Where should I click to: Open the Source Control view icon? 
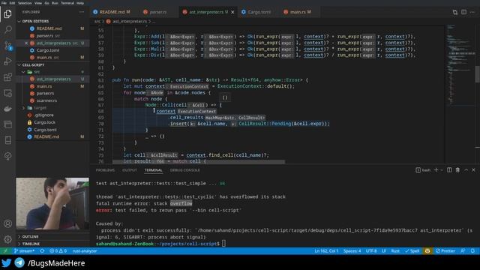coord(7,46)
